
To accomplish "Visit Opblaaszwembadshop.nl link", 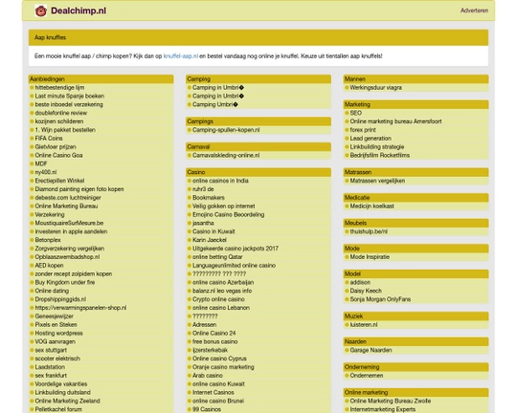I will [x=67, y=257].
